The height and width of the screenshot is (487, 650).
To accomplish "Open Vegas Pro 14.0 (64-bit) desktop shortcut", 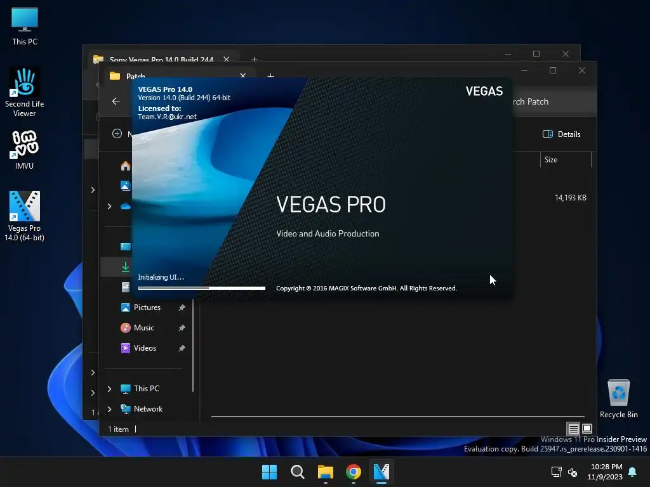I will pos(25,216).
